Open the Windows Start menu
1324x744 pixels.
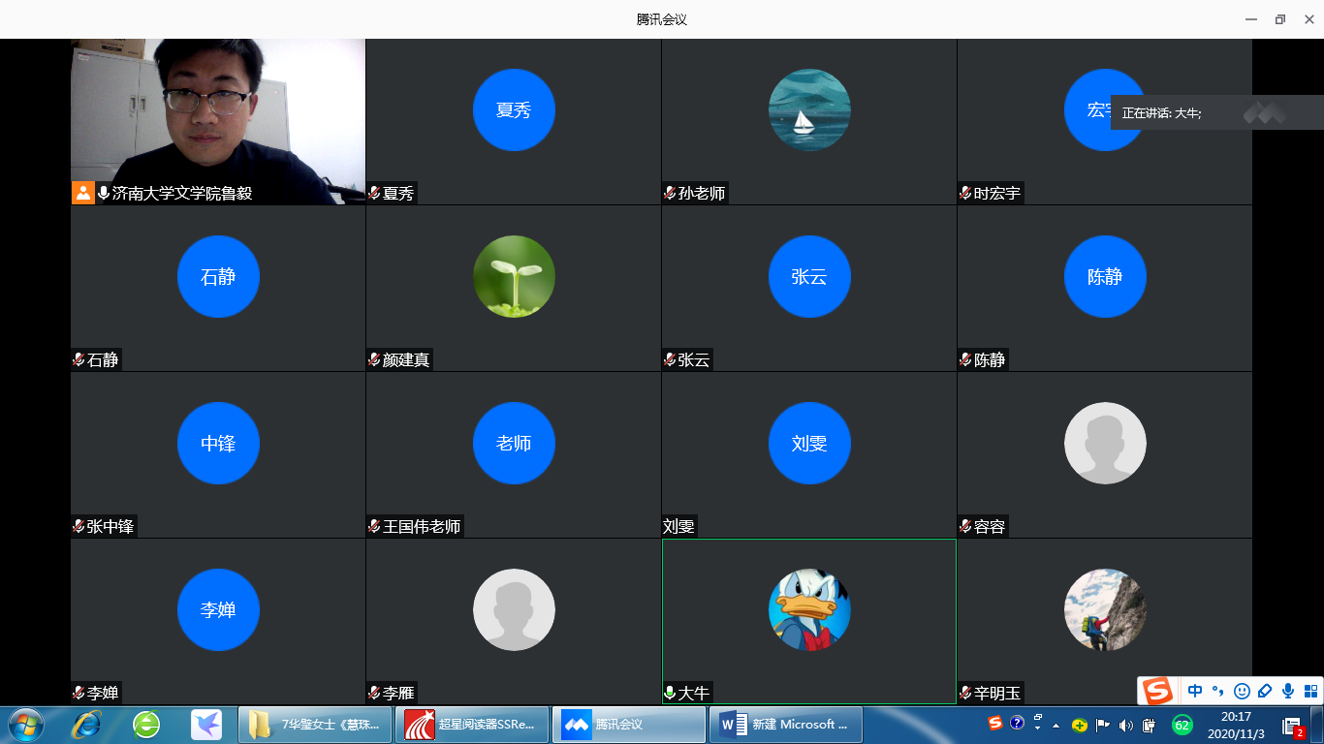click(25, 724)
